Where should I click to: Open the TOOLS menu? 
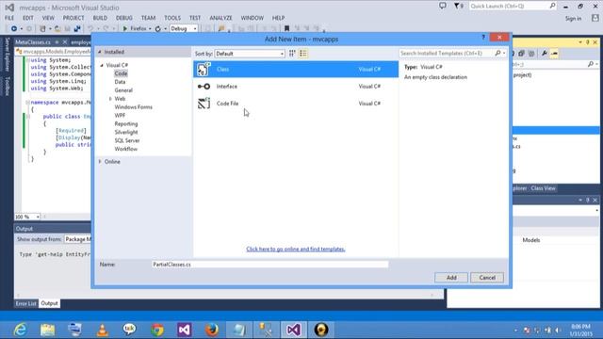click(171, 18)
